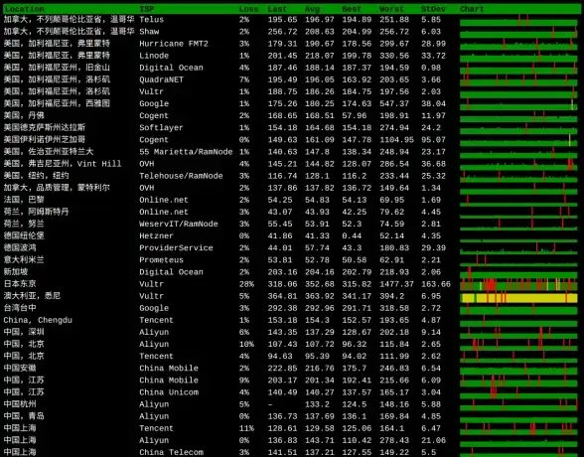Click the 11% loss value

tap(246, 428)
